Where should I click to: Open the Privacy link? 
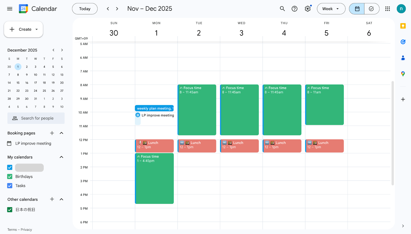[x=26, y=230]
